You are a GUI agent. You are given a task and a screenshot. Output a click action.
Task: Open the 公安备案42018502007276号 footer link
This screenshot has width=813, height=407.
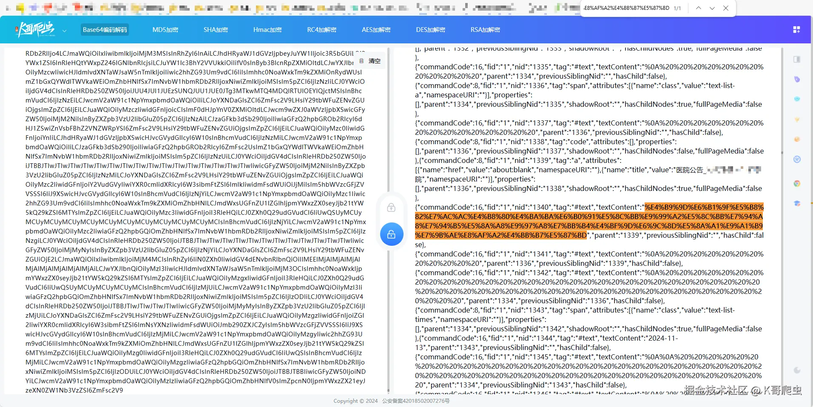click(415, 401)
